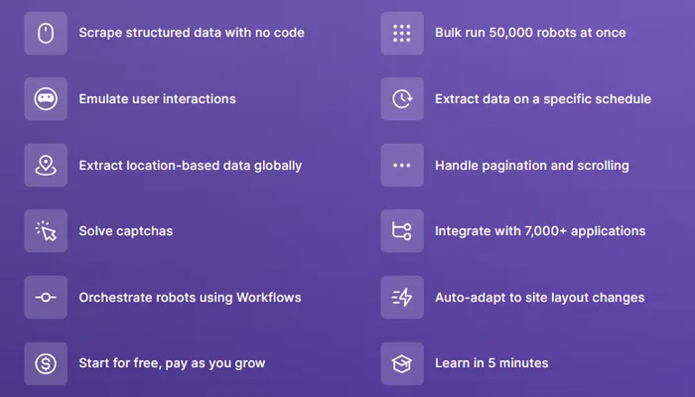Click the three-dot pagination icon

click(402, 165)
